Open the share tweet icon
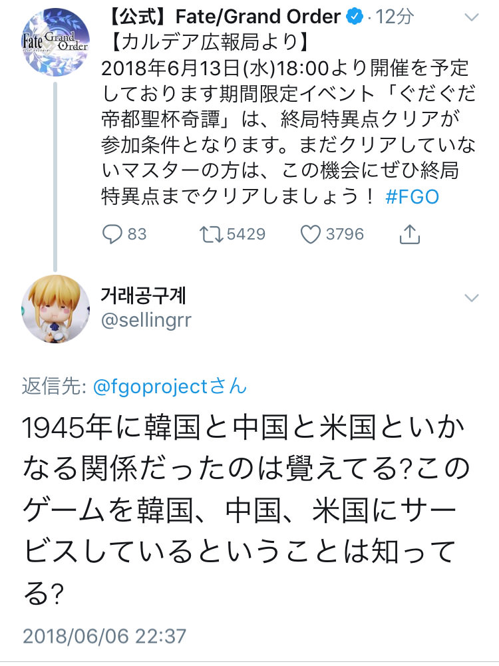499x666 pixels. pyautogui.click(x=410, y=234)
